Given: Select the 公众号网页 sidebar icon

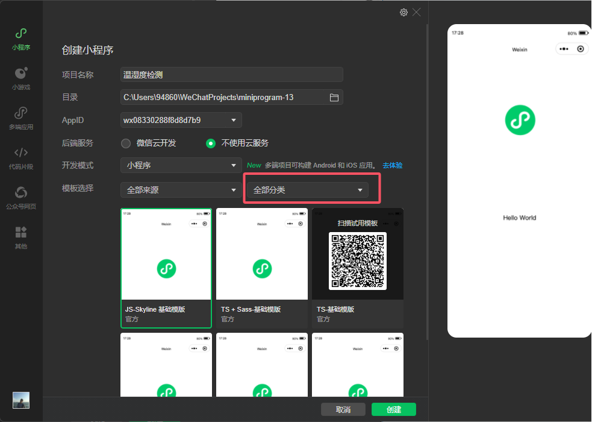Looking at the screenshot, I should 21,197.
